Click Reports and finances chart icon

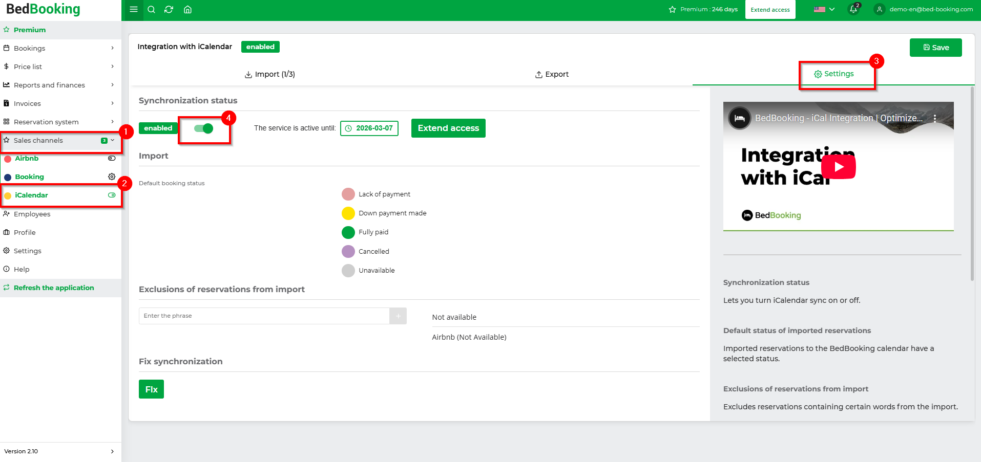coord(7,85)
